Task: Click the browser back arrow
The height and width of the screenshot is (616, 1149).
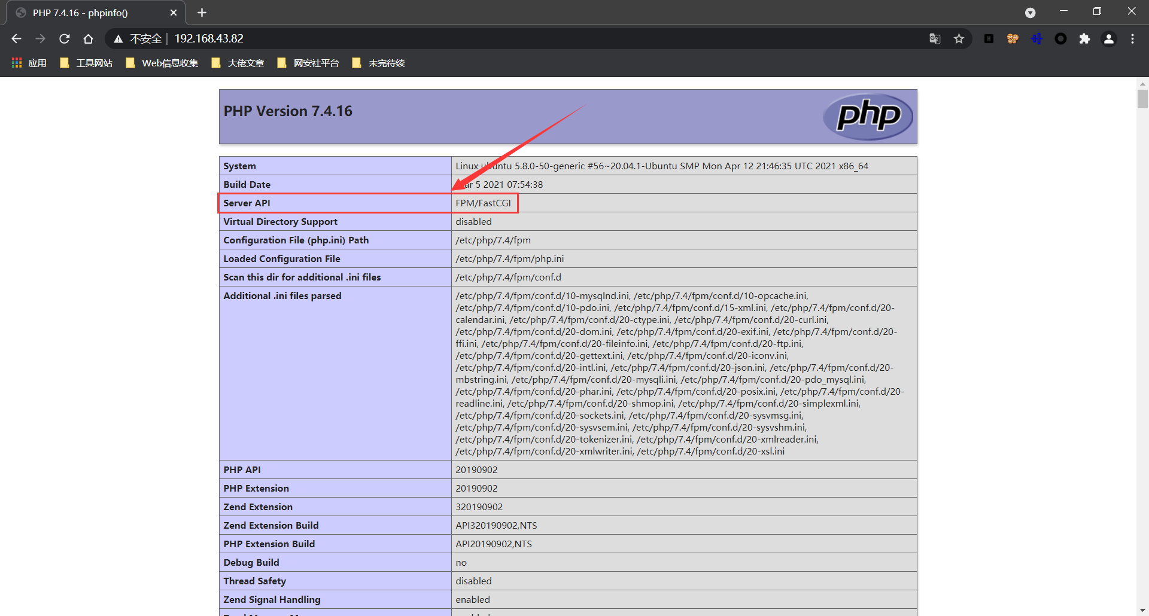Action: [x=16, y=39]
